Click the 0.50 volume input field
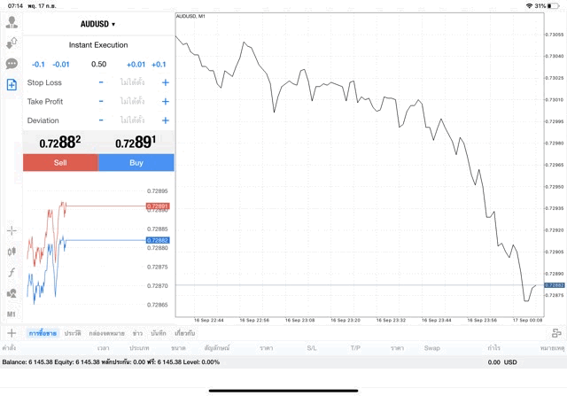 click(x=98, y=64)
